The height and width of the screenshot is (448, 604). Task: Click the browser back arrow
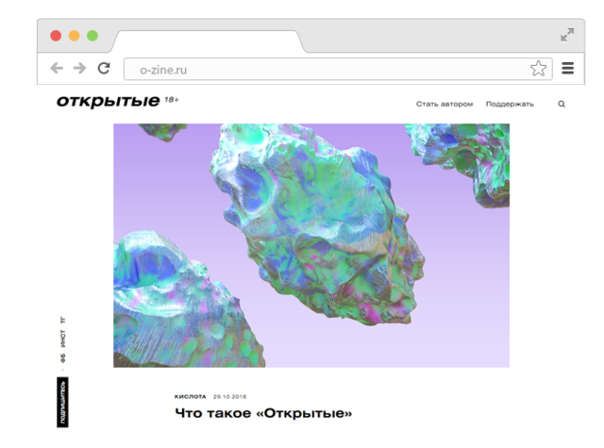pos(57,68)
